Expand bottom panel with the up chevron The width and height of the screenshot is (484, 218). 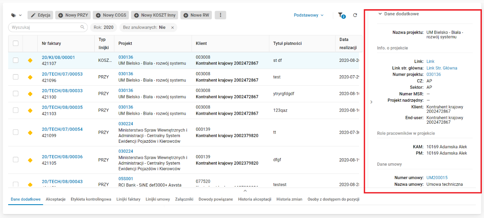click(x=245, y=191)
